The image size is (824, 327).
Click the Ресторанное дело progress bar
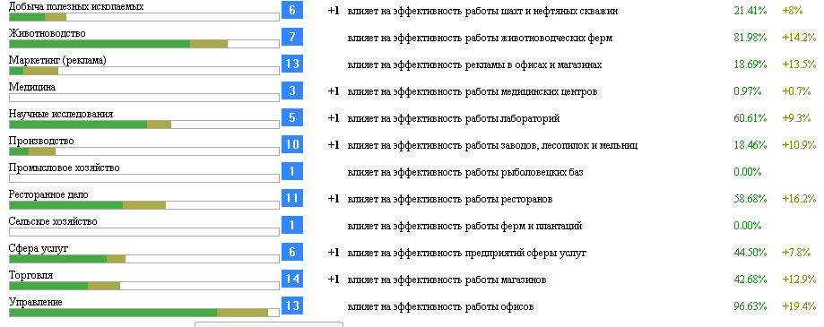(x=144, y=205)
